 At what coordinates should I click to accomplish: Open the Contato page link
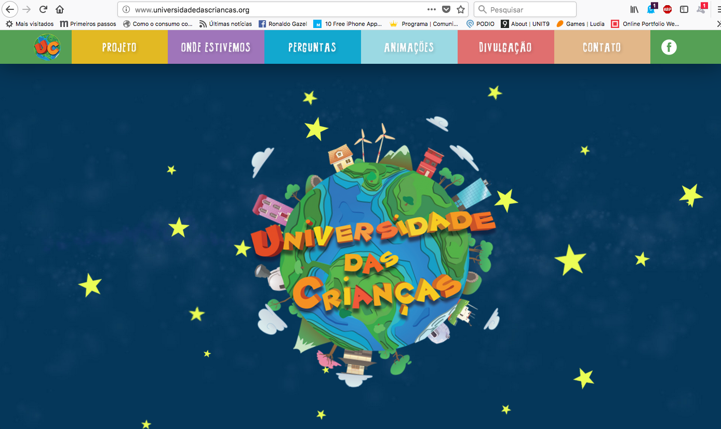pos(602,47)
